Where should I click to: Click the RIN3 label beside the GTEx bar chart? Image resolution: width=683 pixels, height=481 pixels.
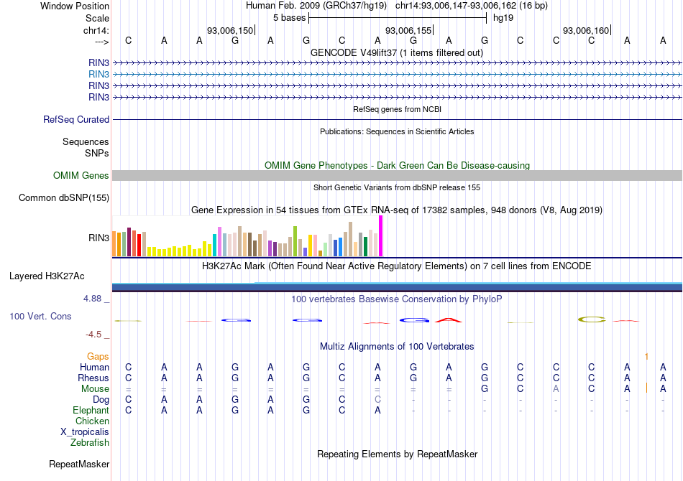[98, 238]
